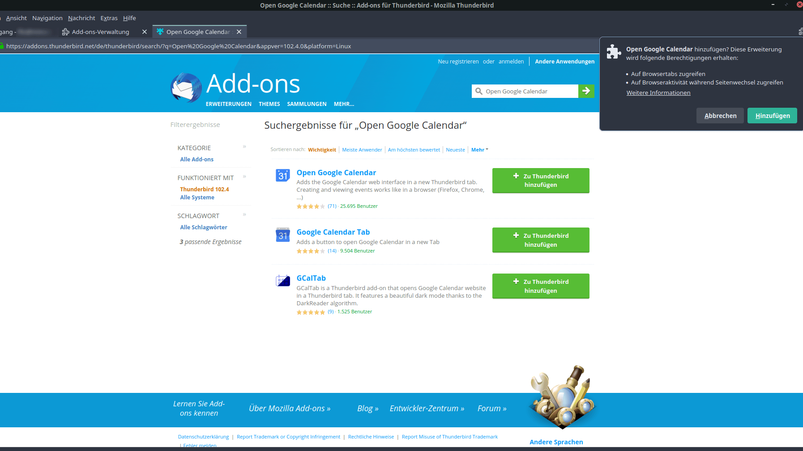Select Alle Schlagwörter filter

tap(204, 228)
